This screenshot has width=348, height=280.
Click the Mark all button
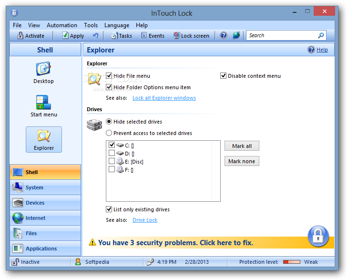coord(242,146)
